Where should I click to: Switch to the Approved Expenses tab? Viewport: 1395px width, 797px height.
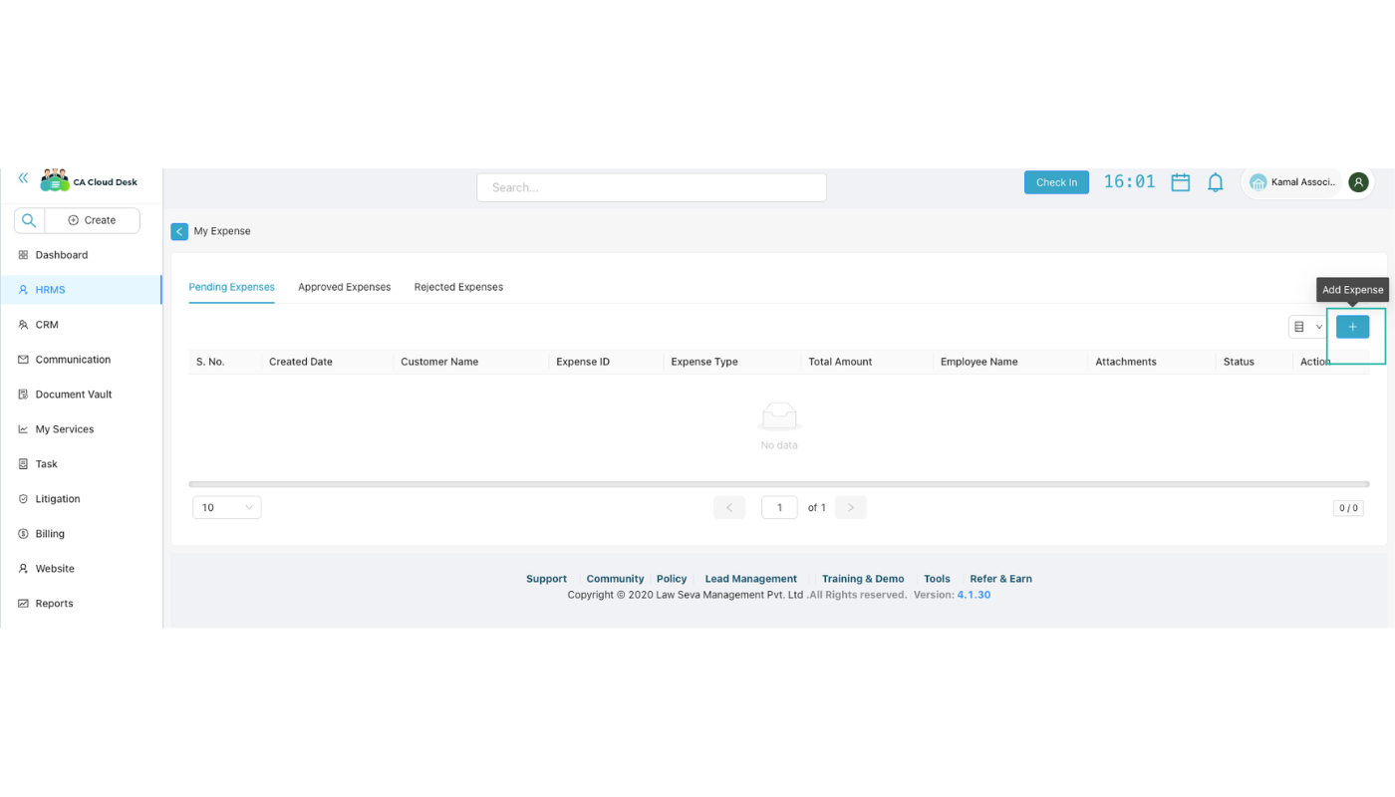pos(344,287)
